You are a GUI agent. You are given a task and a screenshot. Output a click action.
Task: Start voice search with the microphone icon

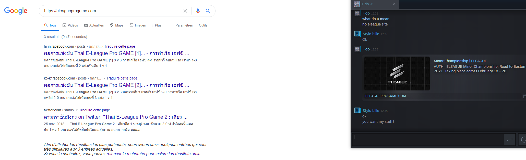(x=198, y=11)
